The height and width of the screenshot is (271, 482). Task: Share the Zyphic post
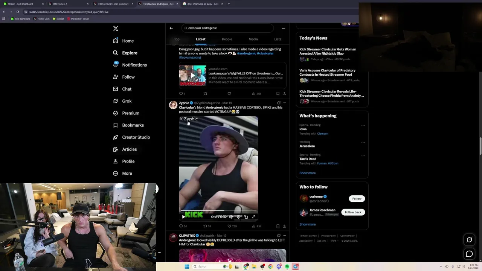(x=284, y=226)
